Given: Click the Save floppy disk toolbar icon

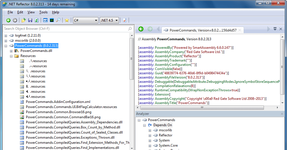Looking at the screenshot, I should [30, 20].
